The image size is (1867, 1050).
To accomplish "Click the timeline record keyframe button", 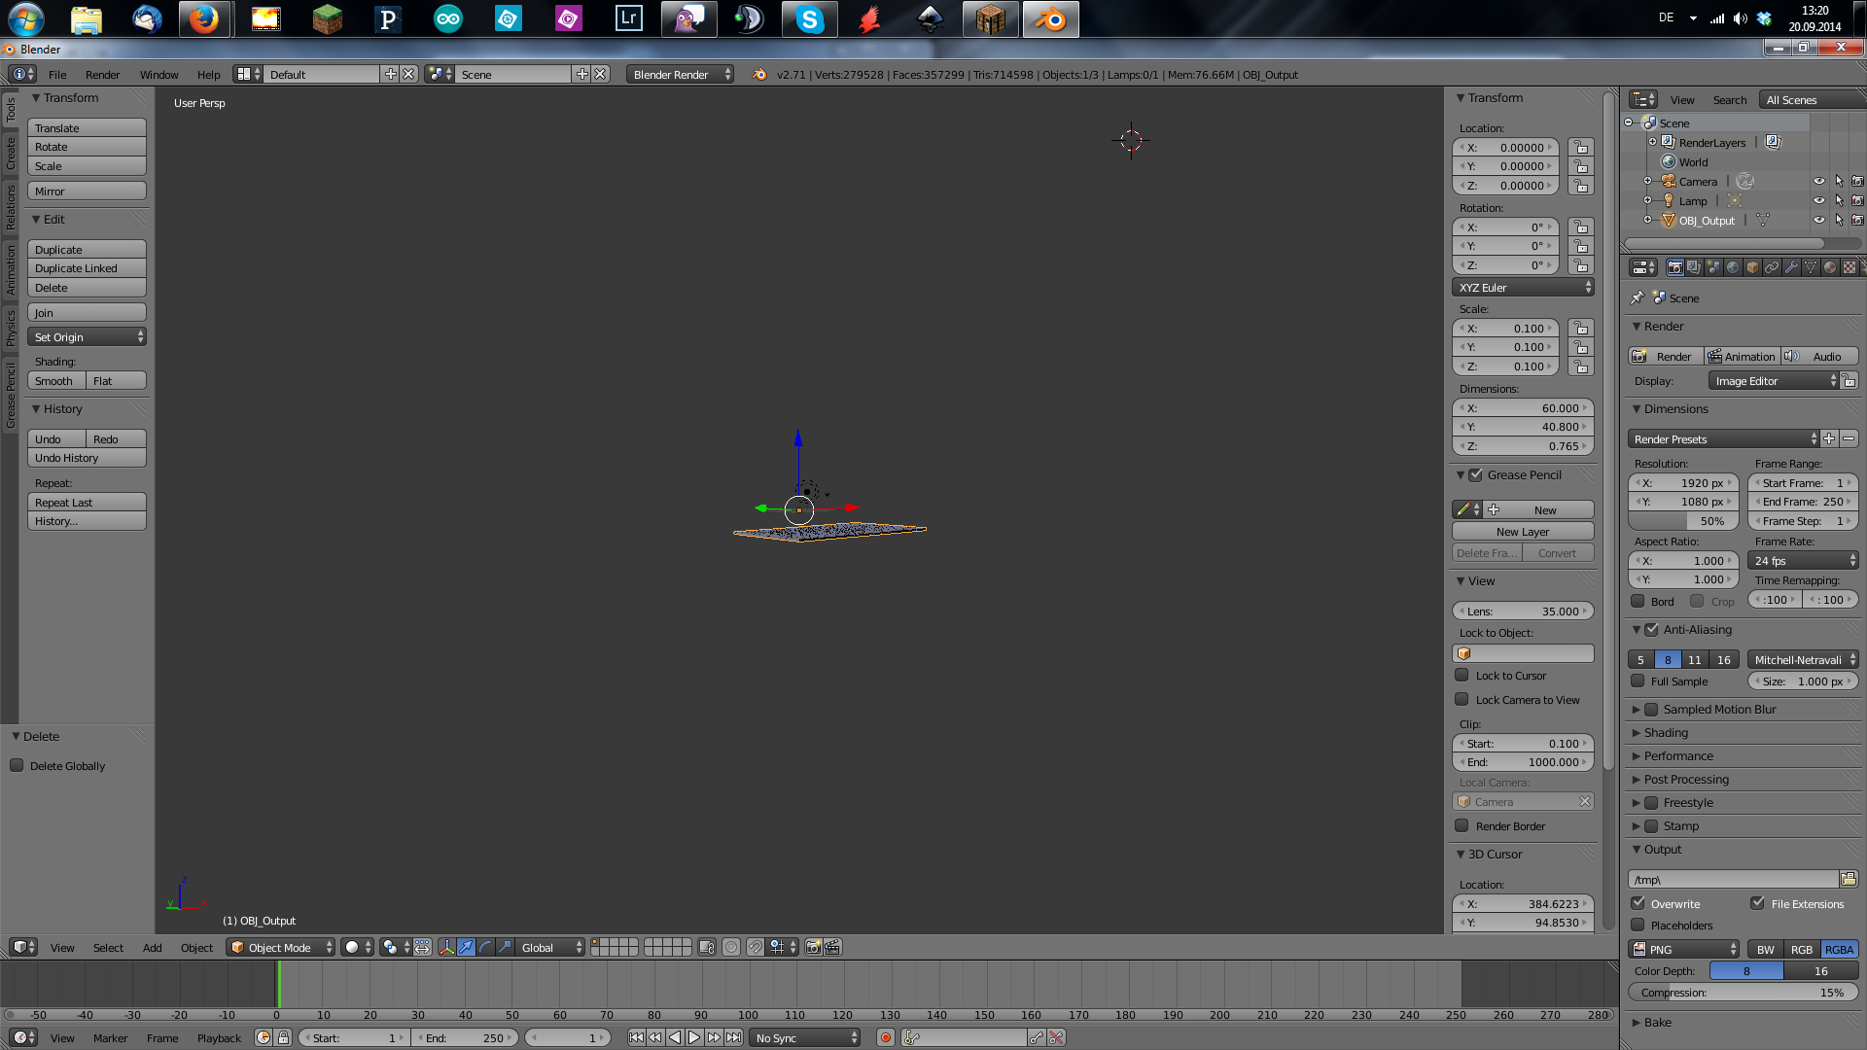I will point(886,1037).
